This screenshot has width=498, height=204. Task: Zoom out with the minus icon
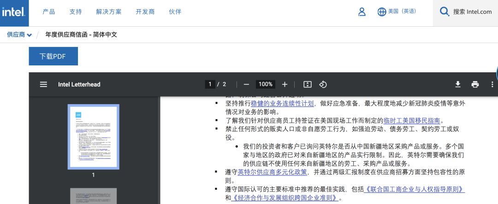point(246,84)
